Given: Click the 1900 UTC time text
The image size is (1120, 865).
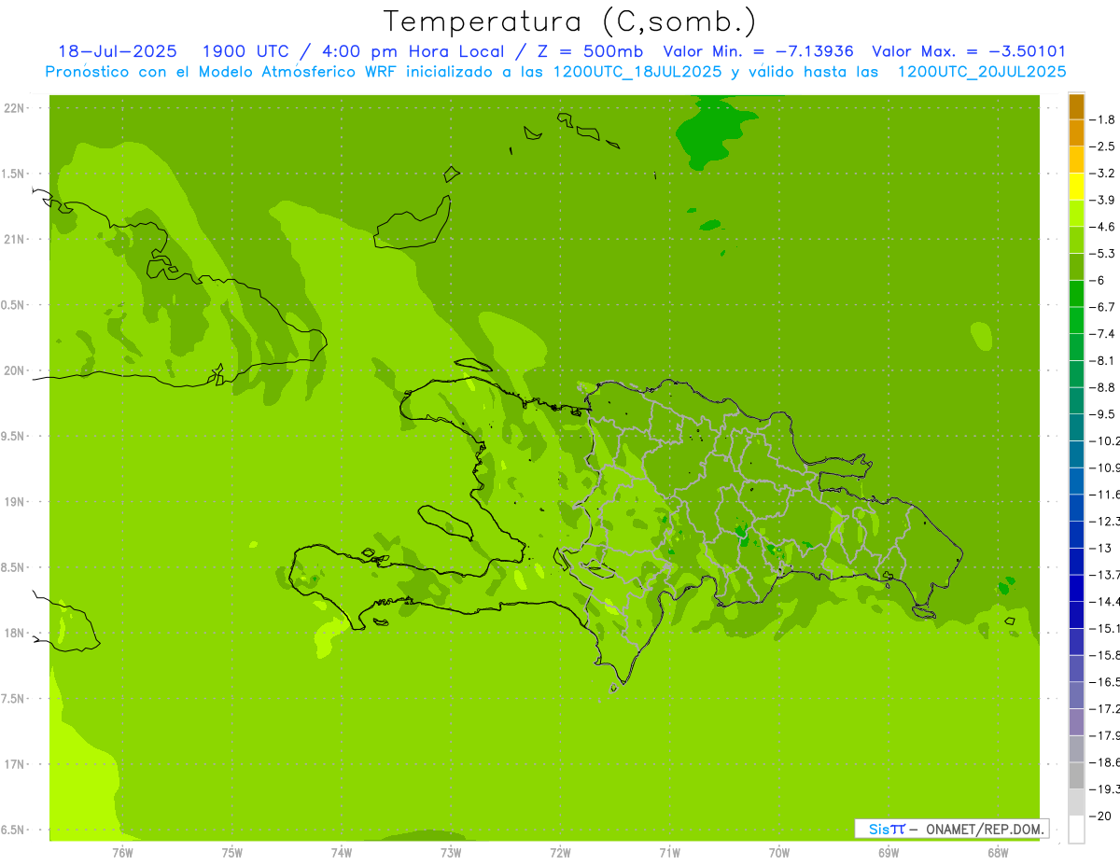Looking at the screenshot, I should [245, 51].
